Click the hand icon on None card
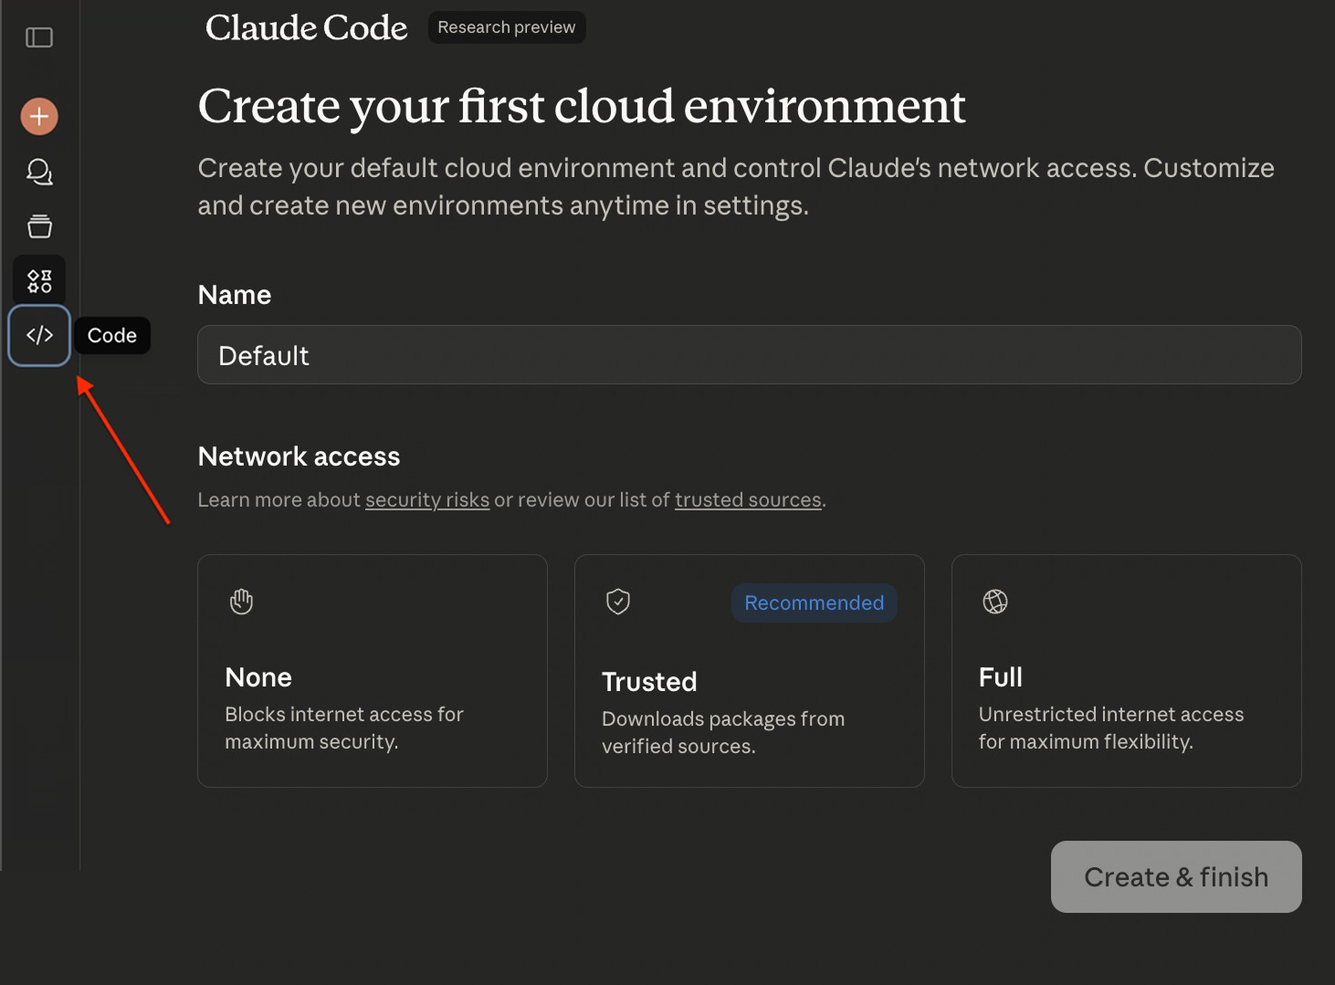Screen dimensions: 1335x985 241,602
